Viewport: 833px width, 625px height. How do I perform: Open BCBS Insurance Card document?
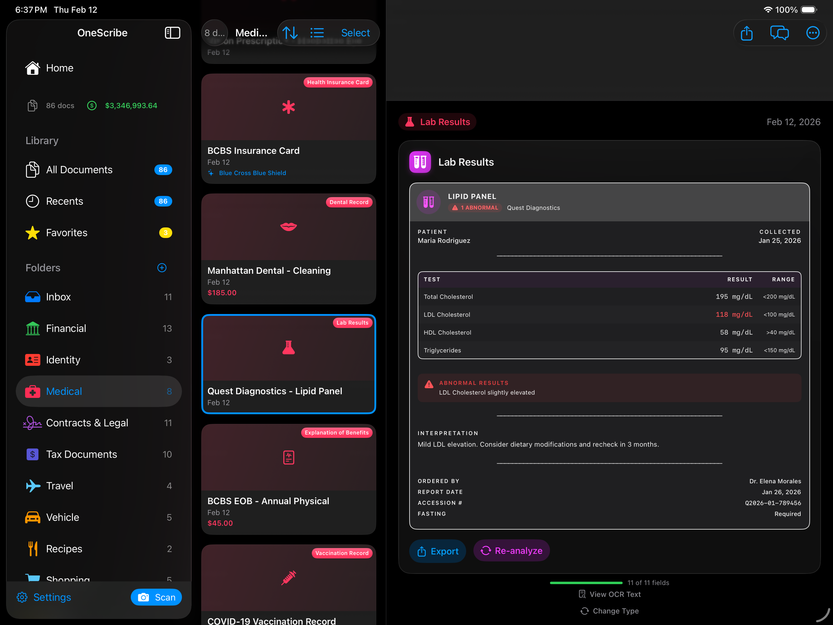pyautogui.click(x=288, y=128)
